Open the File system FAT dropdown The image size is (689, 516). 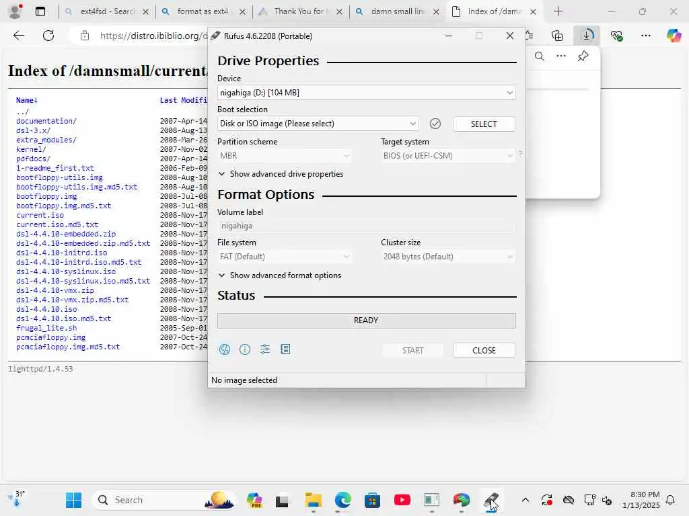285,257
